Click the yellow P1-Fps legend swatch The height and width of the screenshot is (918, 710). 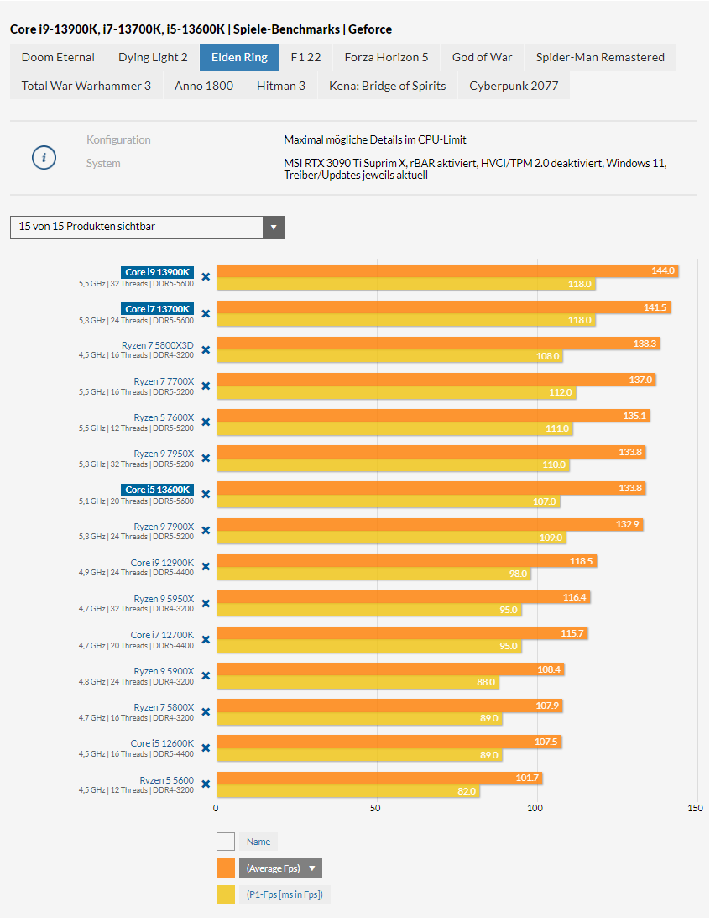click(x=226, y=894)
